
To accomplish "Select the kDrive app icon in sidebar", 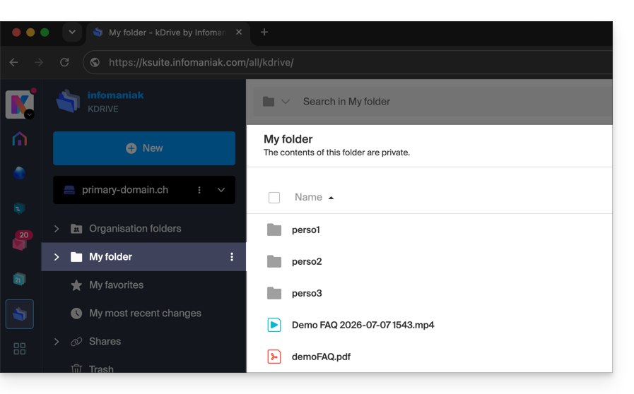I will click(x=19, y=314).
